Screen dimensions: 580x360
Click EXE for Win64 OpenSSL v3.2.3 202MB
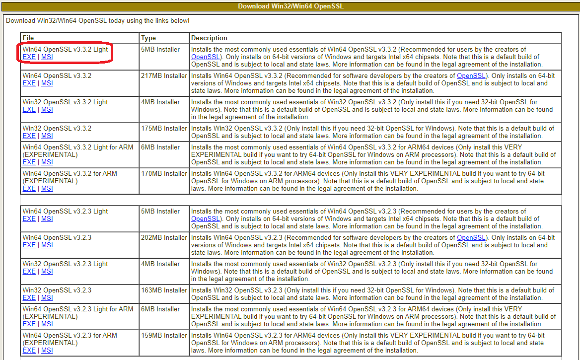(29, 245)
